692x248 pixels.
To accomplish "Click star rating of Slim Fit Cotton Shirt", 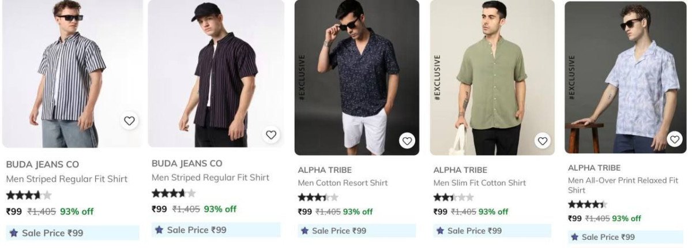I will click(x=453, y=197).
